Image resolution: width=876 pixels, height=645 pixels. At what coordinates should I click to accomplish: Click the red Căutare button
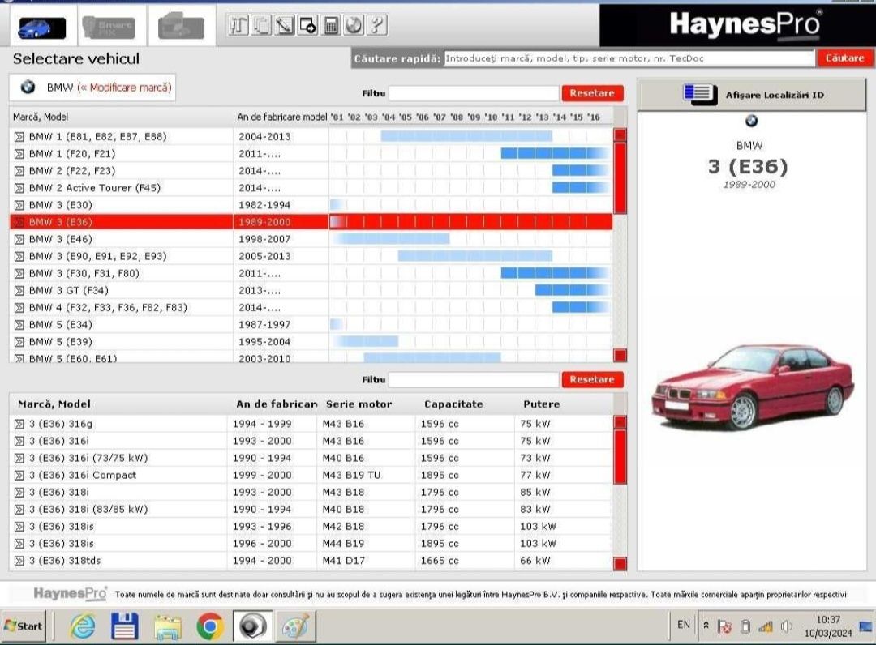pyautogui.click(x=844, y=58)
